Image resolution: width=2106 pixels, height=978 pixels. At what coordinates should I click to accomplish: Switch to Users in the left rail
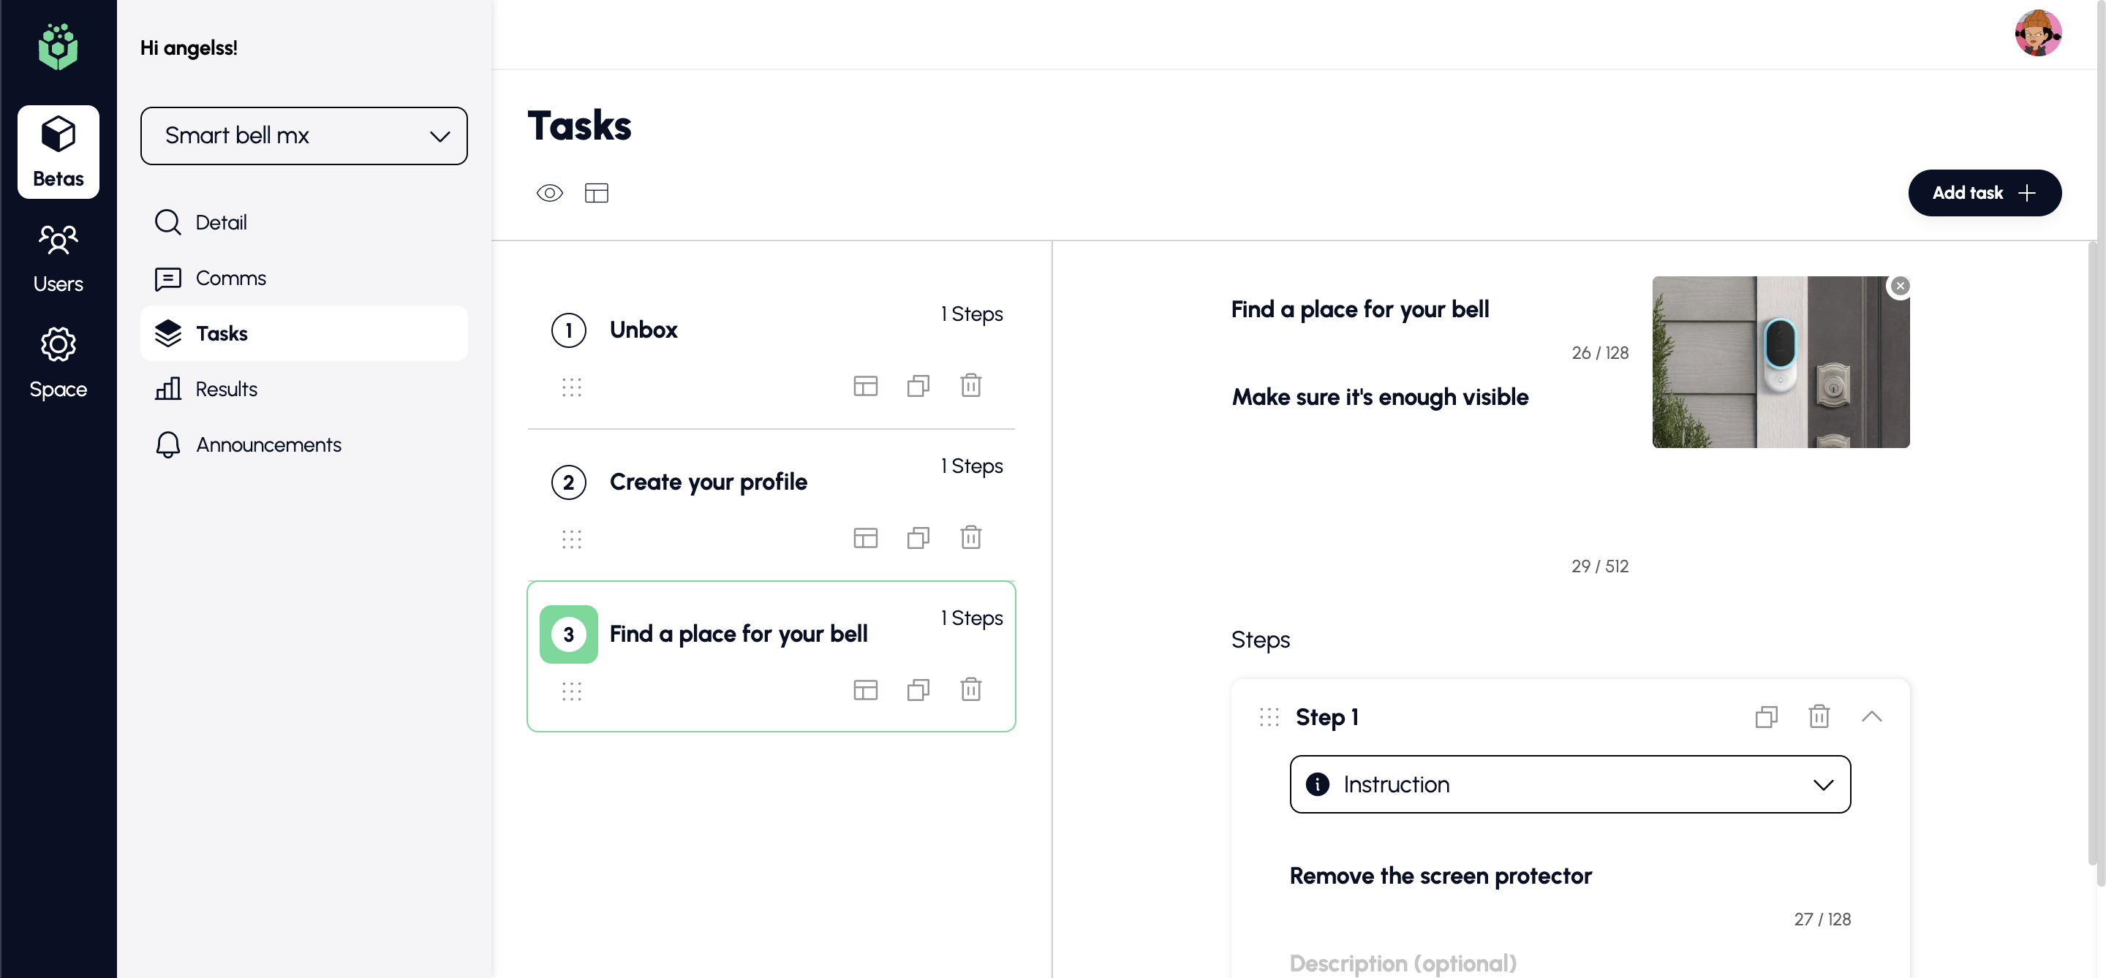[58, 257]
